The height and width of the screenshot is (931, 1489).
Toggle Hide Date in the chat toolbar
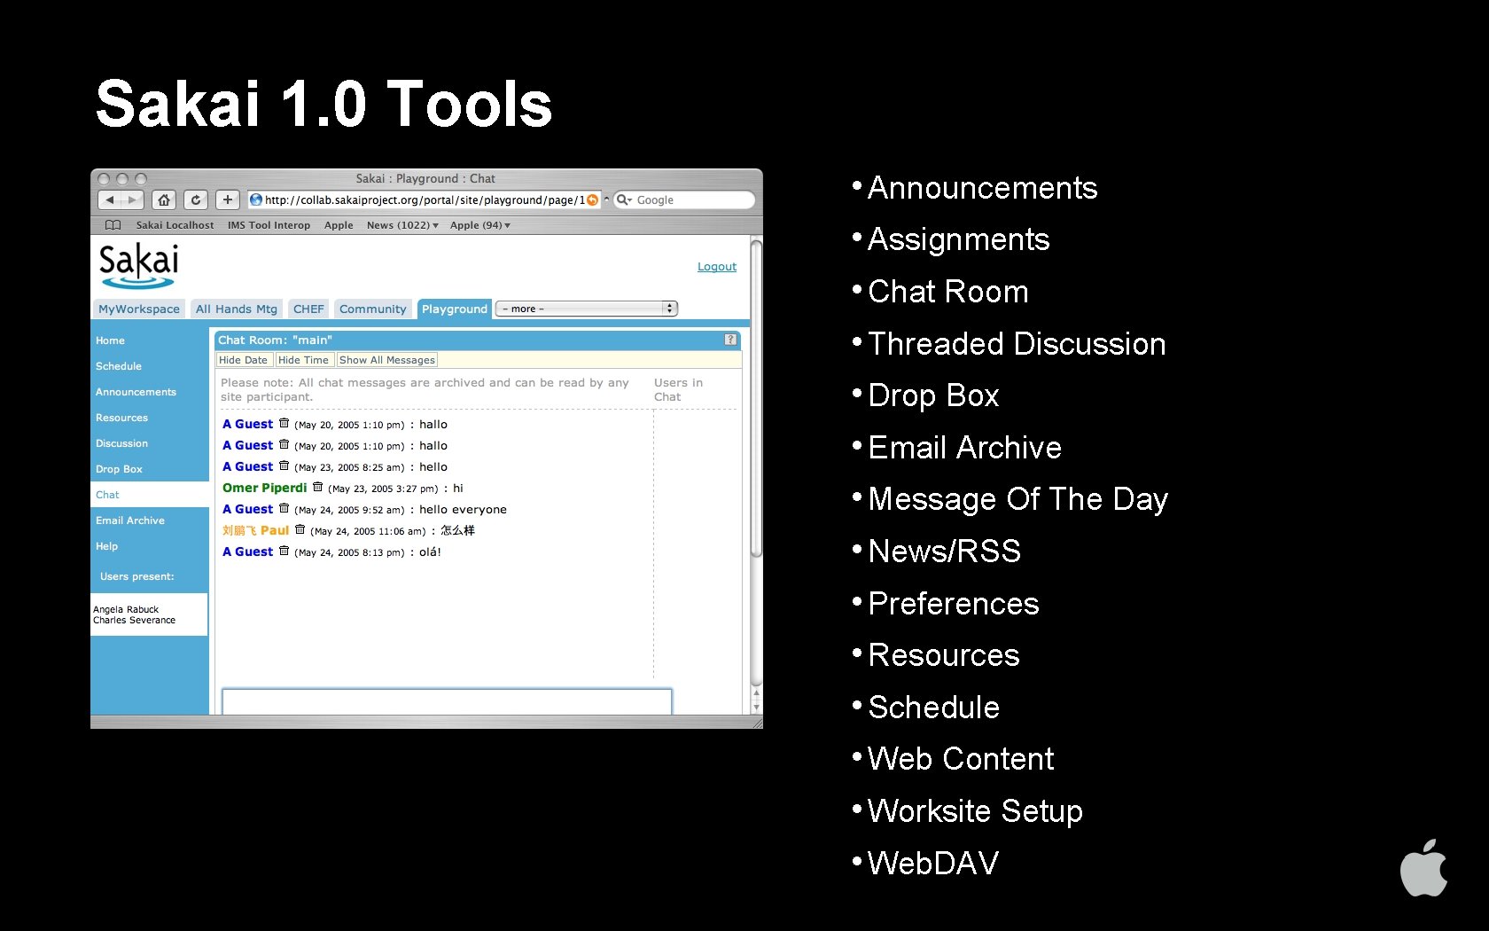pos(243,360)
